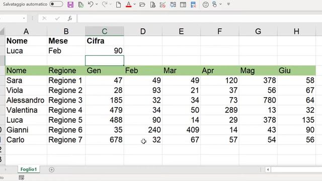Select the cell with value 409

point(181,130)
